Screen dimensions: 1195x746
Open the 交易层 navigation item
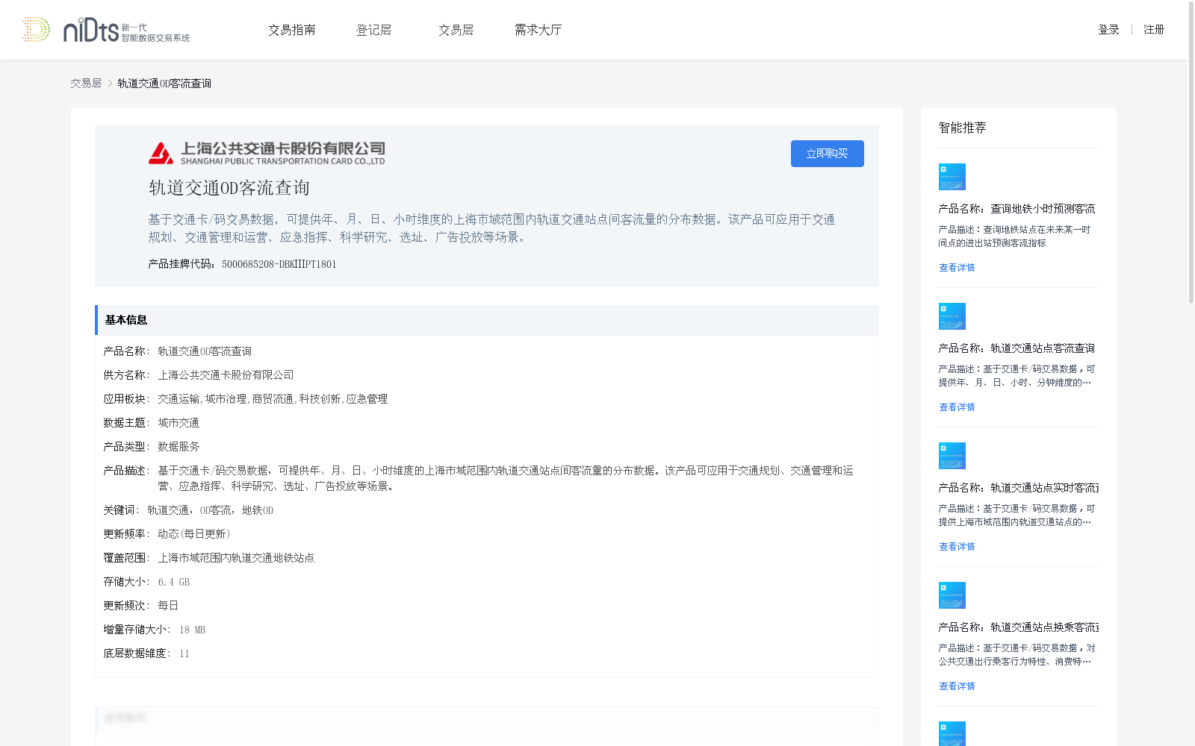[x=456, y=30]
